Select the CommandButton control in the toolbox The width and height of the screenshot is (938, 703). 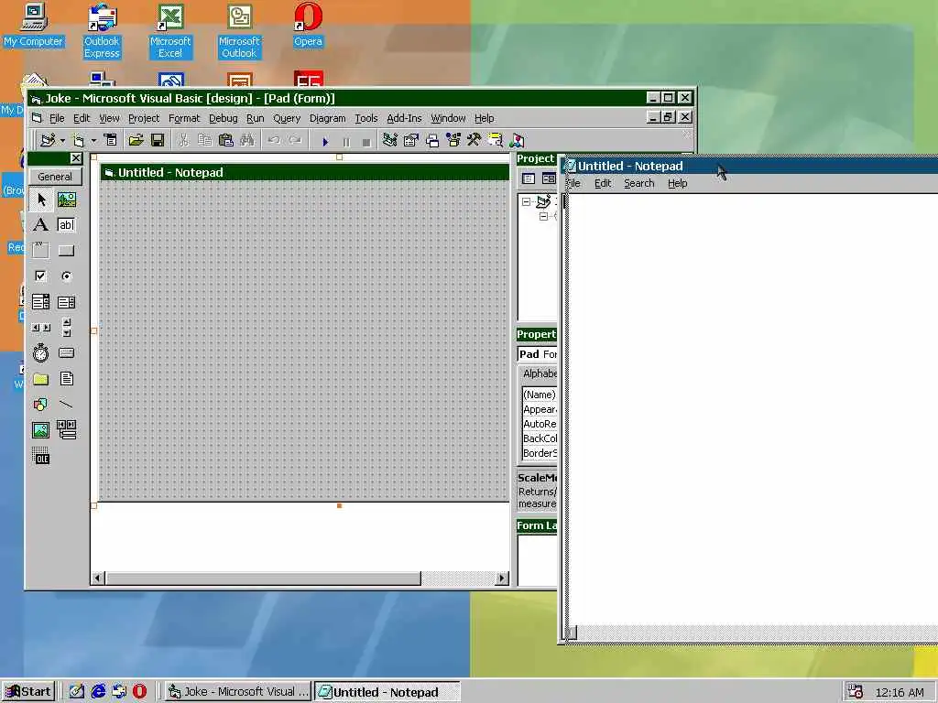click(66, 250)
